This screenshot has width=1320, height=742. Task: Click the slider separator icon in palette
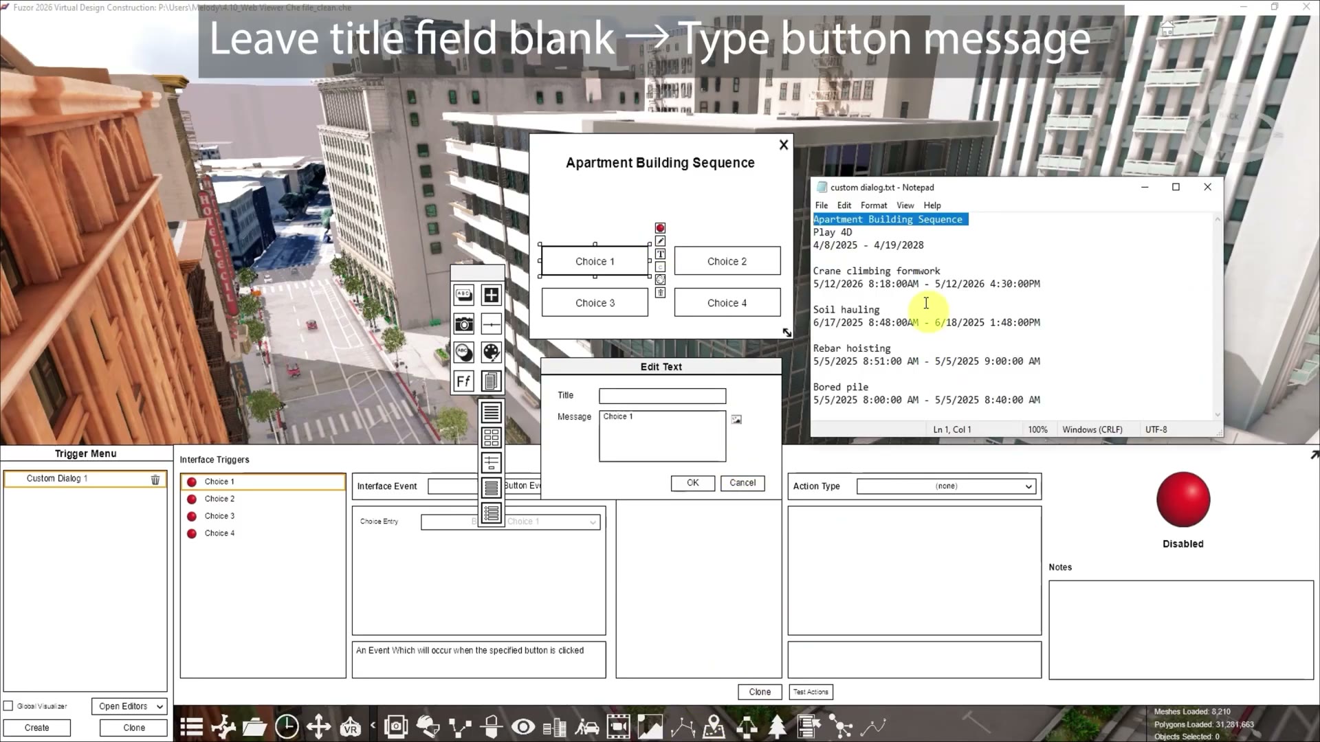491,324
